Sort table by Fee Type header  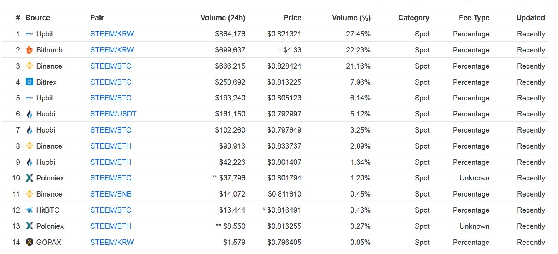[x=474, y=18]
